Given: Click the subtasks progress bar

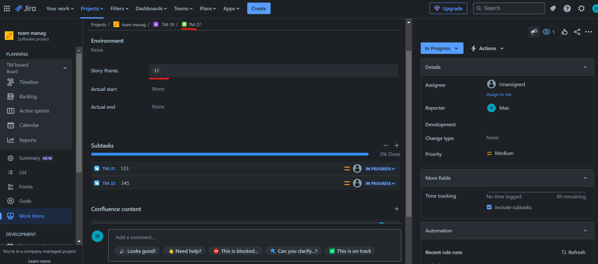Looking at the screenshot, I should tap(230, 155).
